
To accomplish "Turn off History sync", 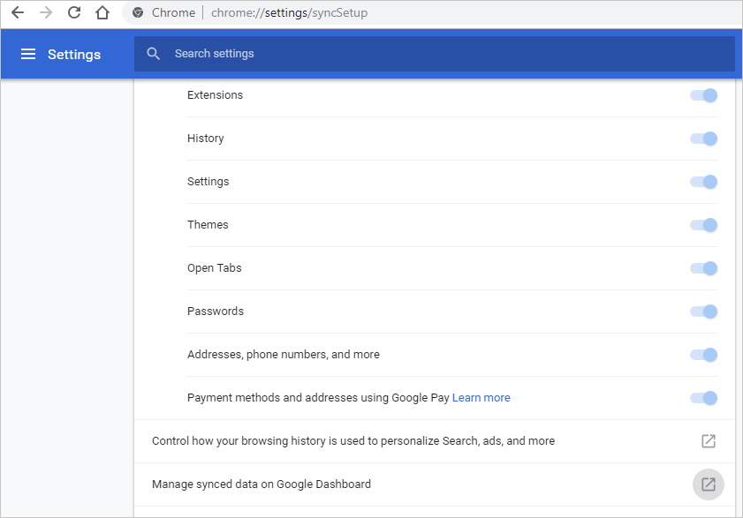I will (x=704, y=139).
